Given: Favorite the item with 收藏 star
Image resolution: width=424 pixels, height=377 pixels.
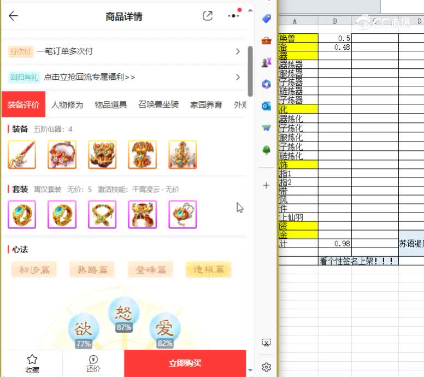Looking at the screenshot, I should (32, 363).
